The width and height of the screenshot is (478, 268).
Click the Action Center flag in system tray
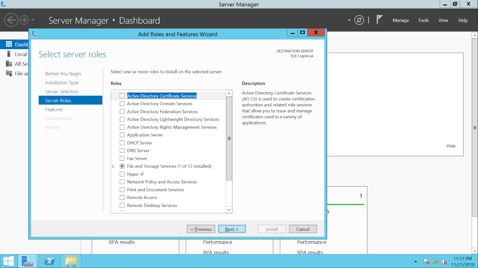tap(426, 261)
